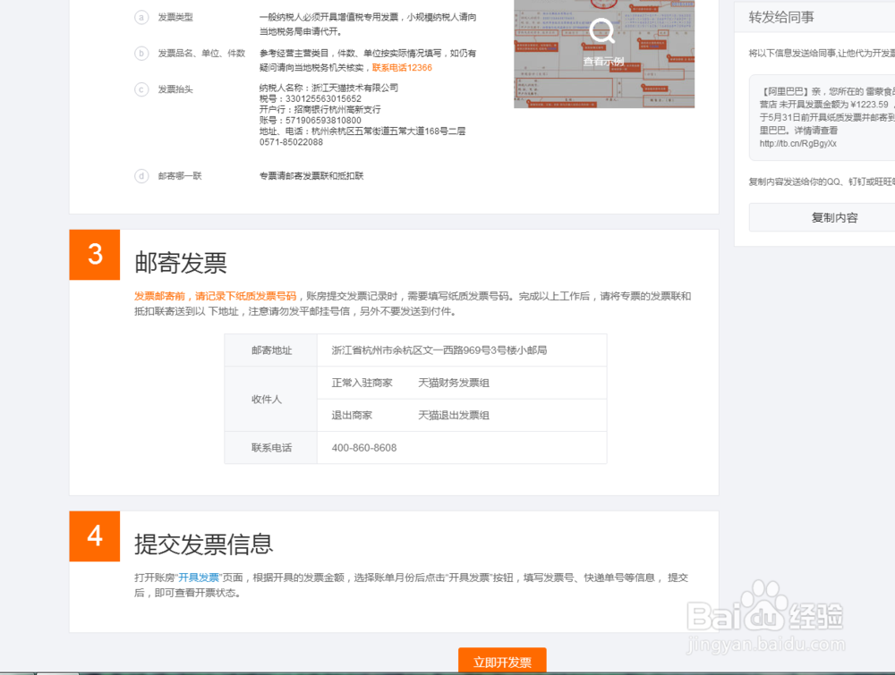Click the 发票抬头 label
The height and width of the screenshot is (675, 895).
[175, 89]
